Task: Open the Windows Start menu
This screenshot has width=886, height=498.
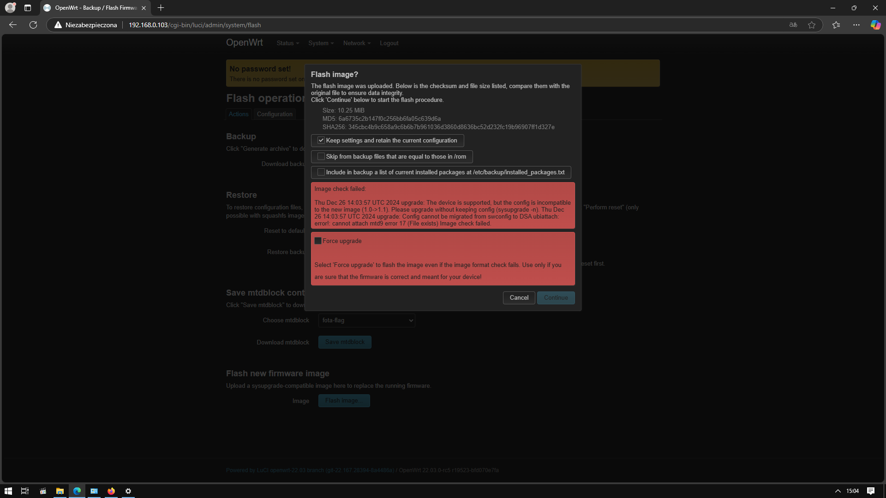Action: 8,491
